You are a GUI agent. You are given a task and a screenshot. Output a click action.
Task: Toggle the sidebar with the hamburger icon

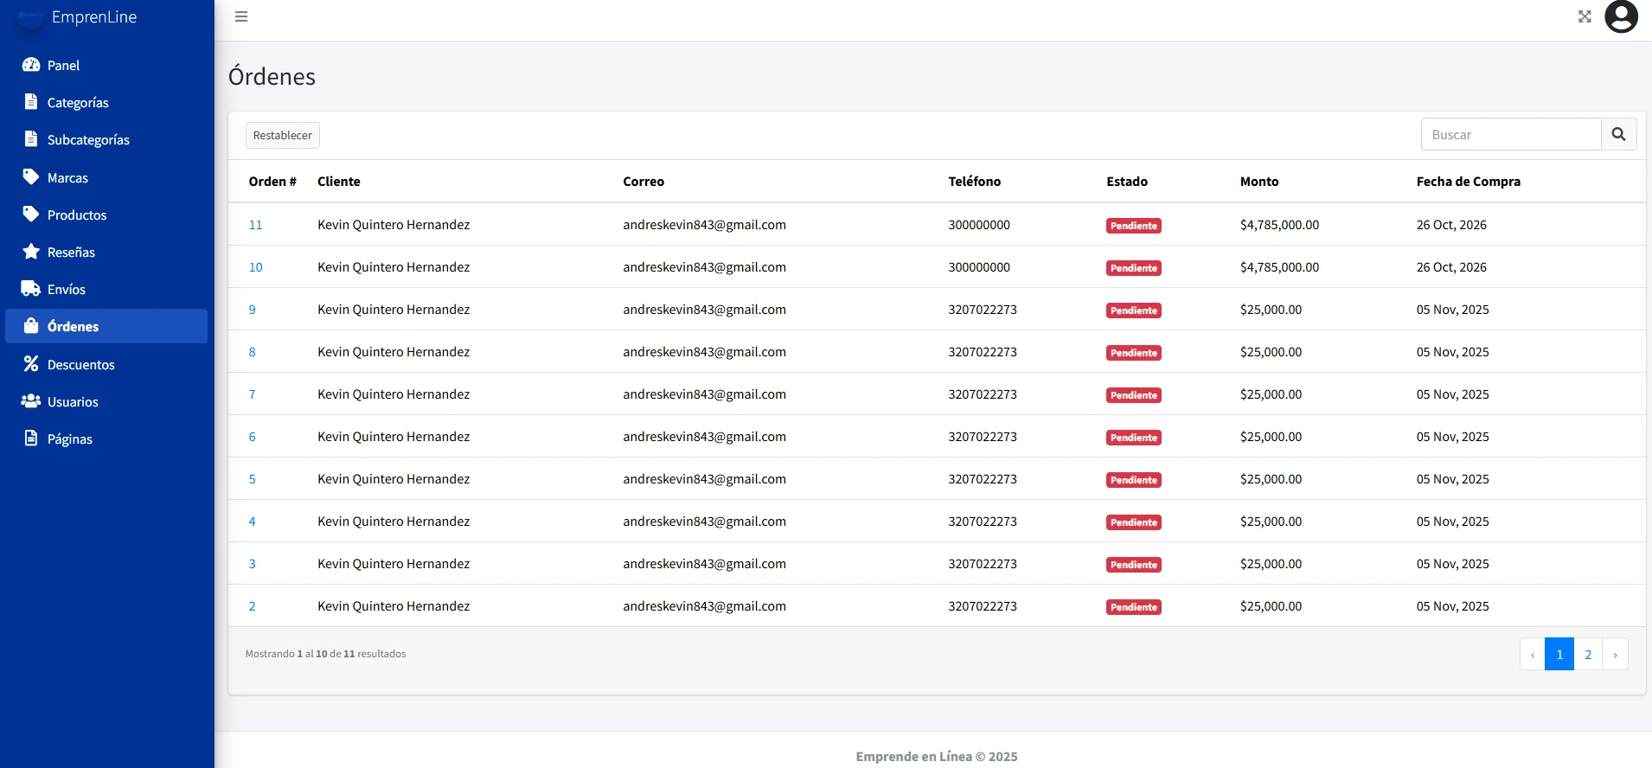[241, 16]
